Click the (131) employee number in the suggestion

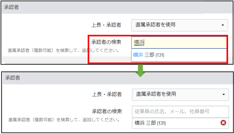click(x=160, y=55)
